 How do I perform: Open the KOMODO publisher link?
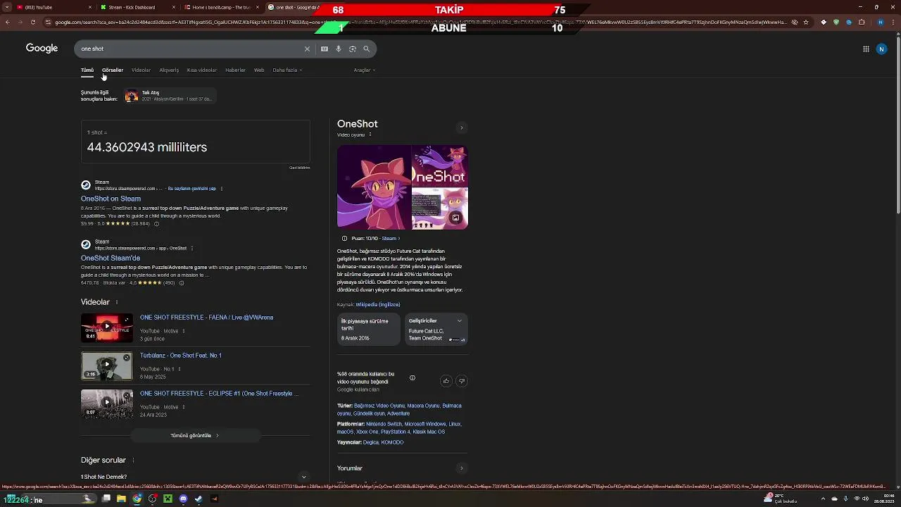tap(392, 442)
